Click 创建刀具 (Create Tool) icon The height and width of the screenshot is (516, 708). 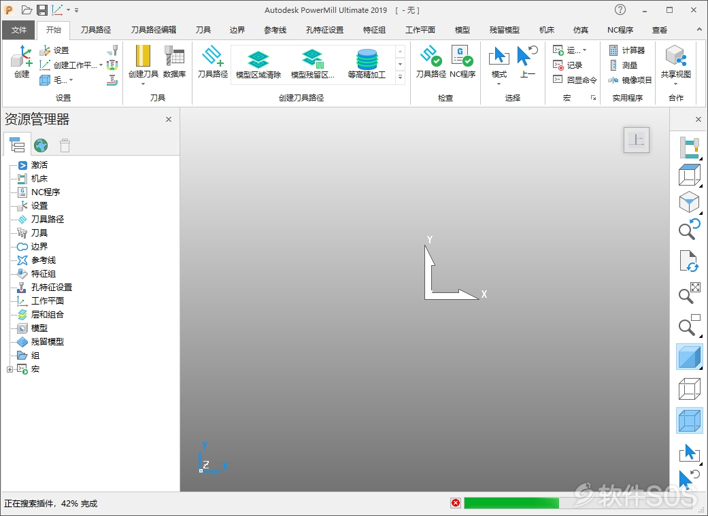tap(143, 63)
